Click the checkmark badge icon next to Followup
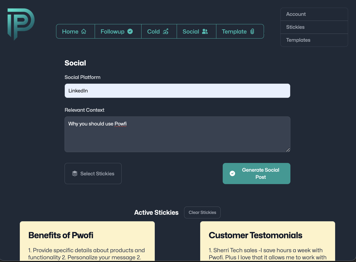 (130, 31)
